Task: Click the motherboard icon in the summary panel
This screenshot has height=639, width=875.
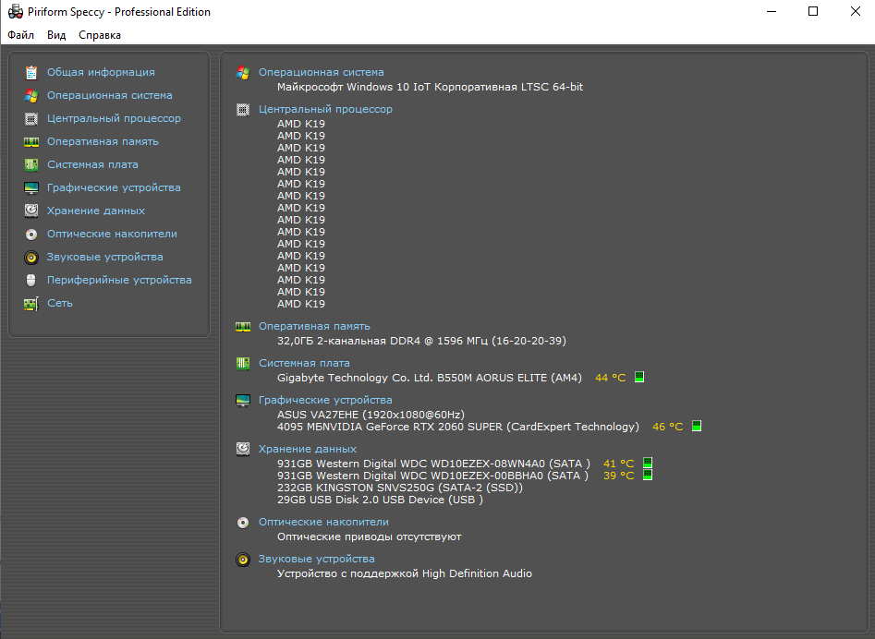Action: (243, 364)
